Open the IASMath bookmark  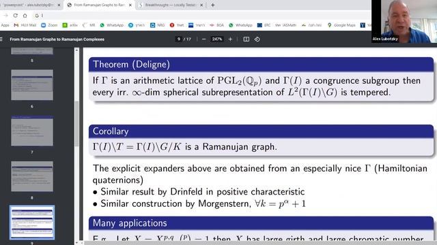(285, 25)
